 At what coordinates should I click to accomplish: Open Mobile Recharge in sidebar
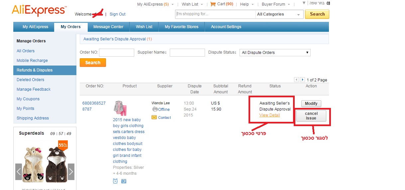(32, 61)
